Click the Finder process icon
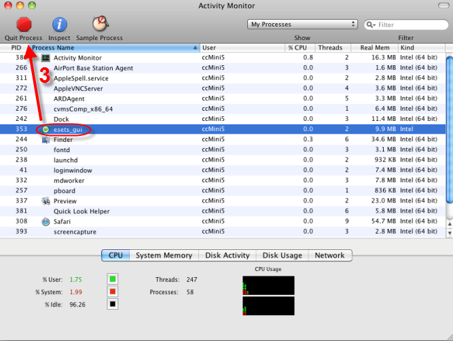 (46, 139)
